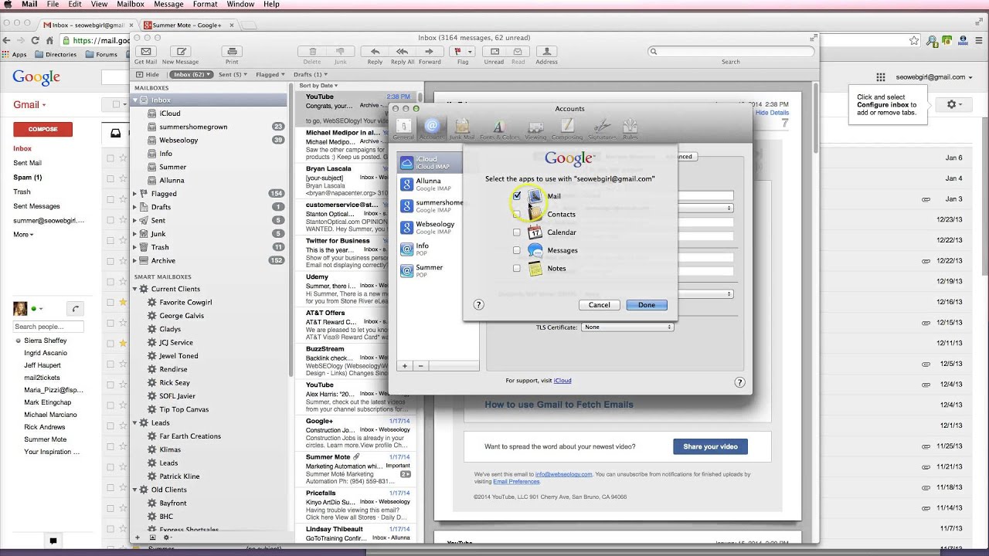
Task: Expand the Archive mailbox
Action: (135, 260)
